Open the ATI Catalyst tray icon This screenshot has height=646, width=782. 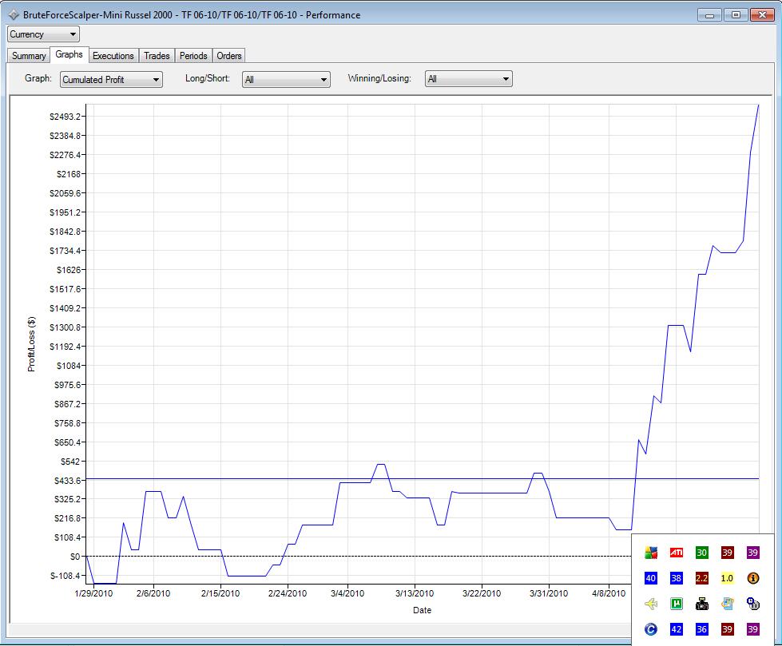pos(677,553)
